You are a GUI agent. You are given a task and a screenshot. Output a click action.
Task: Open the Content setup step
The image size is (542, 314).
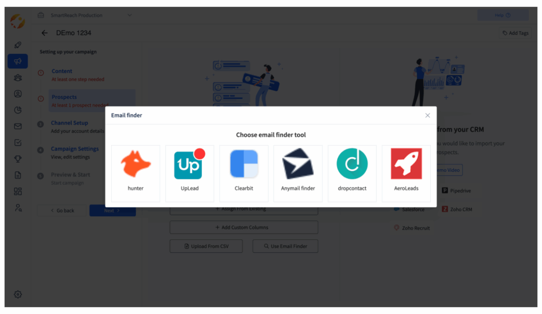62,71
